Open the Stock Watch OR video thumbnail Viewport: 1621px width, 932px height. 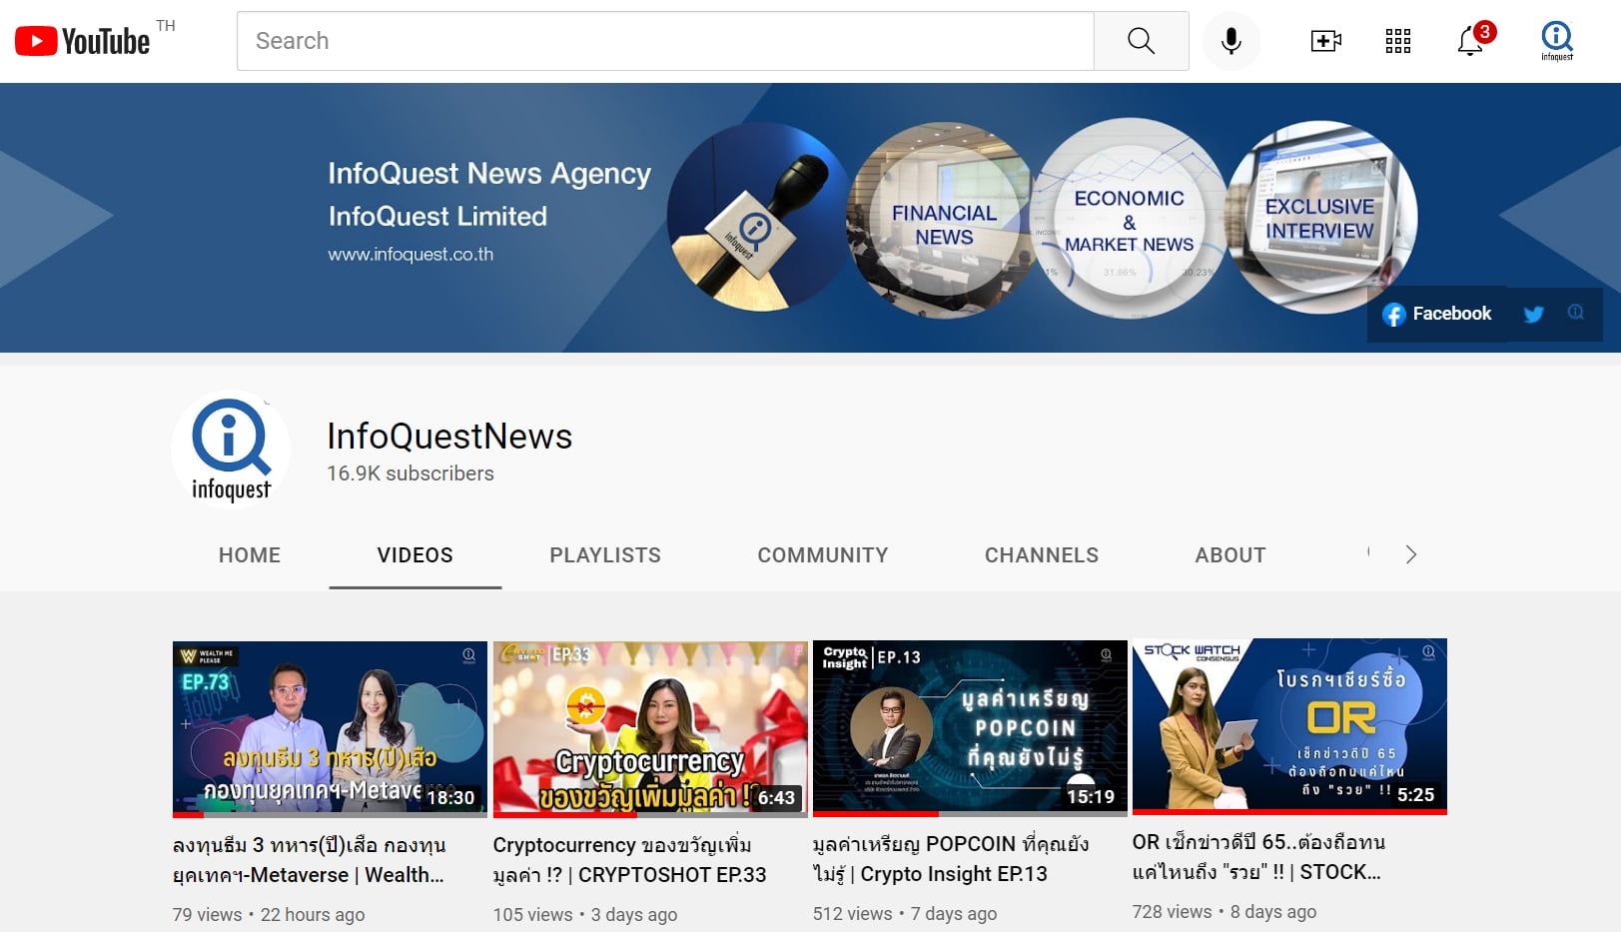[x=1289, y=726]
